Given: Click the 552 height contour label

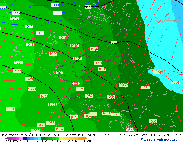Looking at the screenshot, I should (114, 42).
